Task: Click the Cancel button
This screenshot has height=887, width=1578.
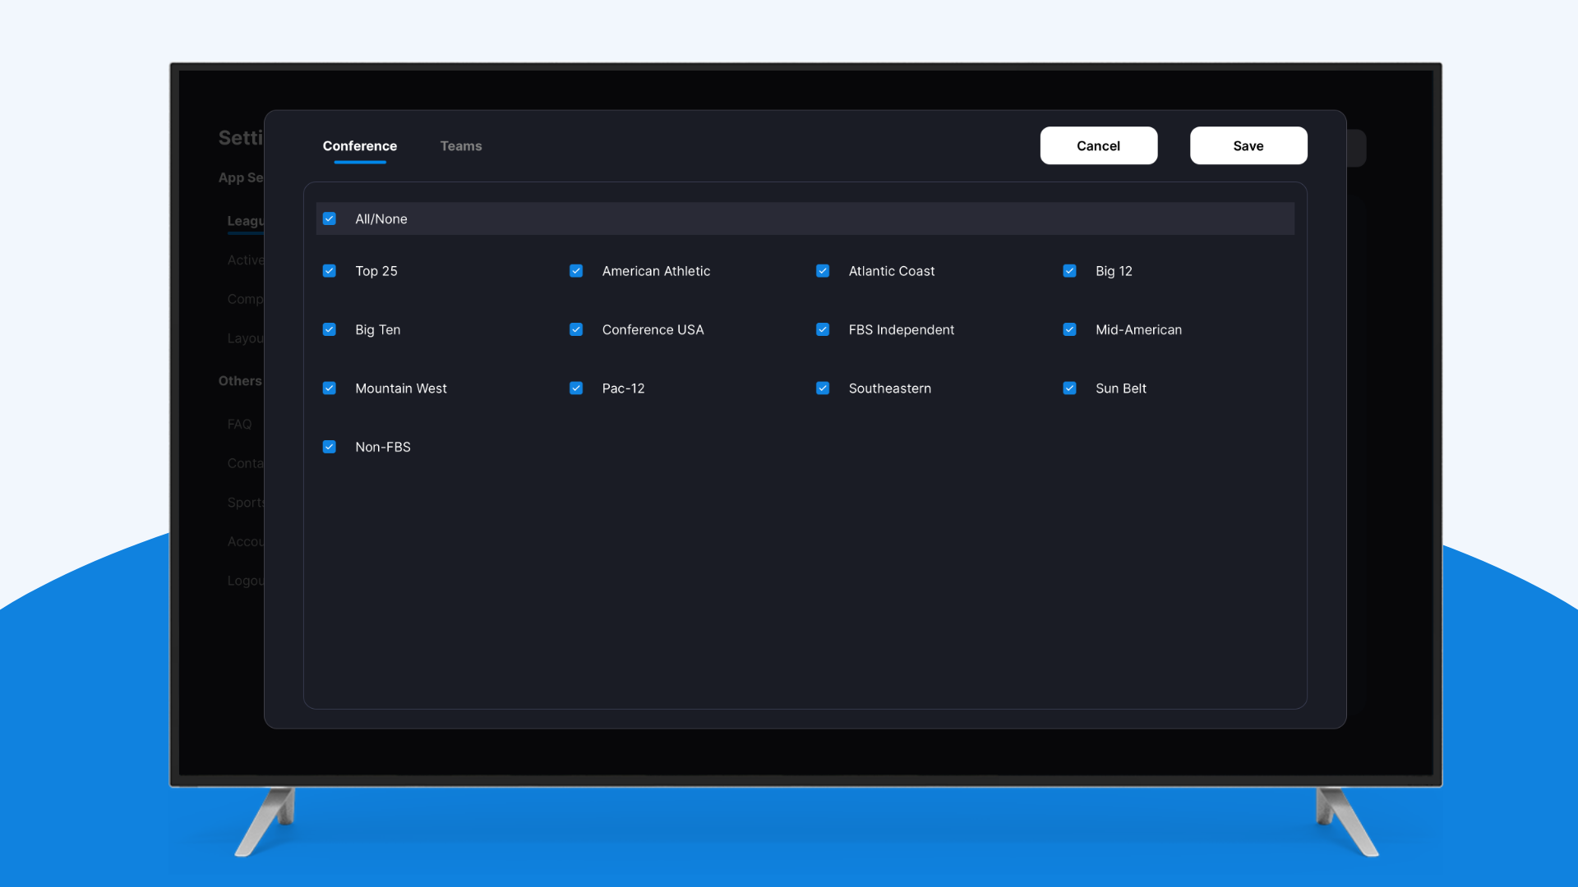Action: pyautogui.click(x=1099, y=145)
